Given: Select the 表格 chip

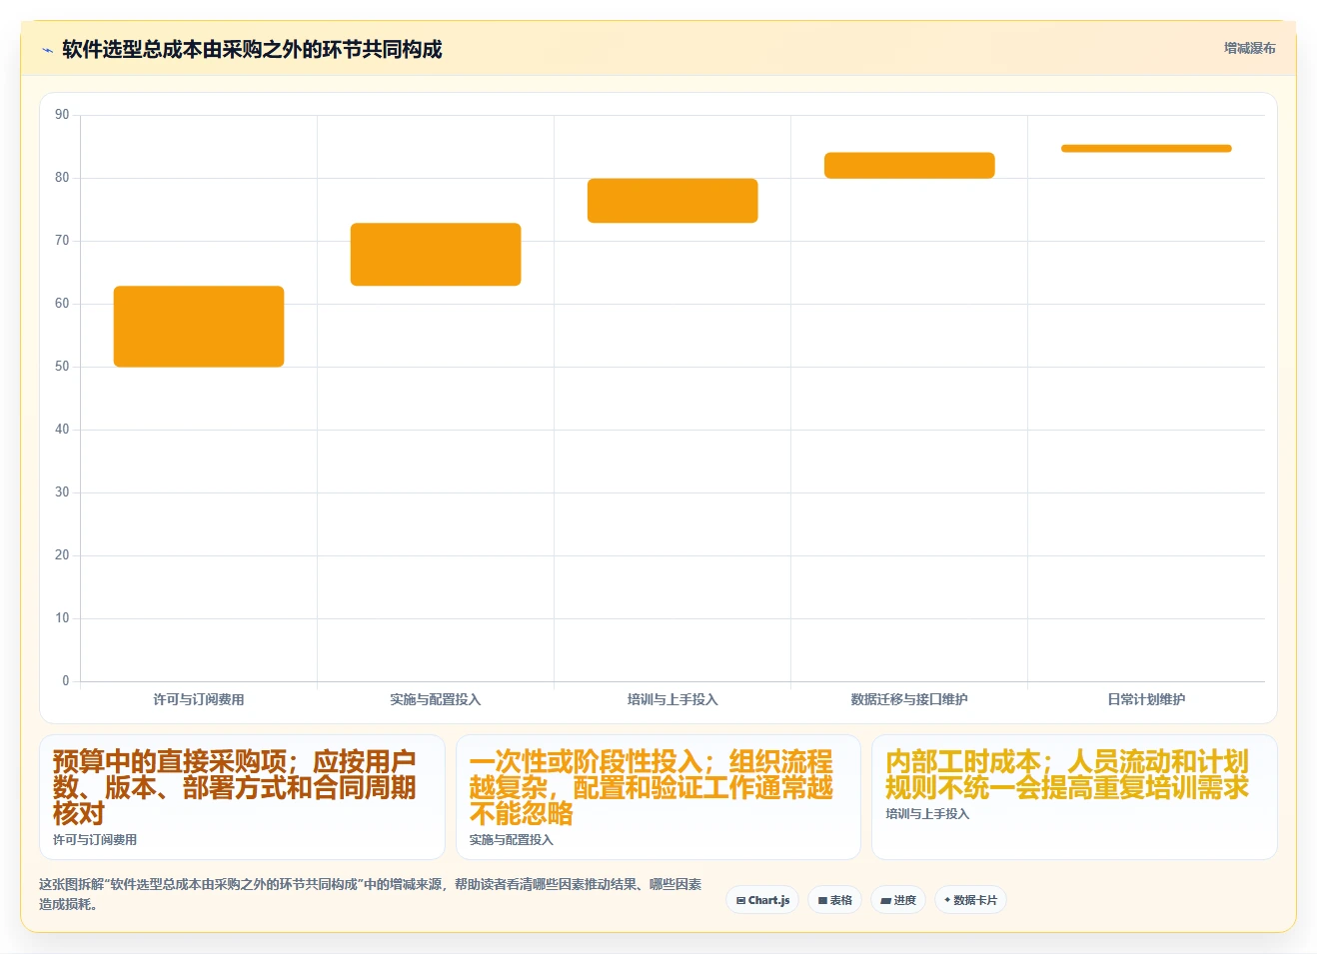Looking at the screenshot, I should (x=834, y=900).
